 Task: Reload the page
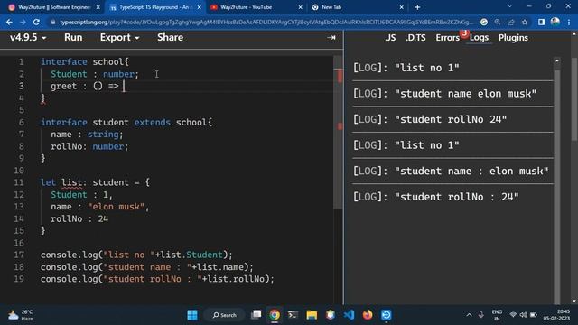pyautogui.click(x=36, y=22)
